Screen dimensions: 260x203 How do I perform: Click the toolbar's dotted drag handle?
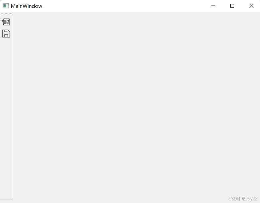(x=6, y=14)
